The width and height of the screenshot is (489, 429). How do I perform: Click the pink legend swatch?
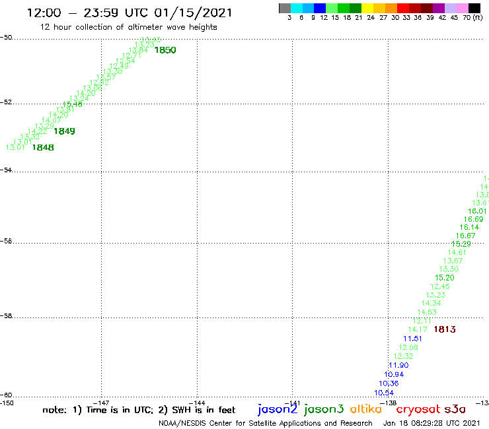click(462, 8)
